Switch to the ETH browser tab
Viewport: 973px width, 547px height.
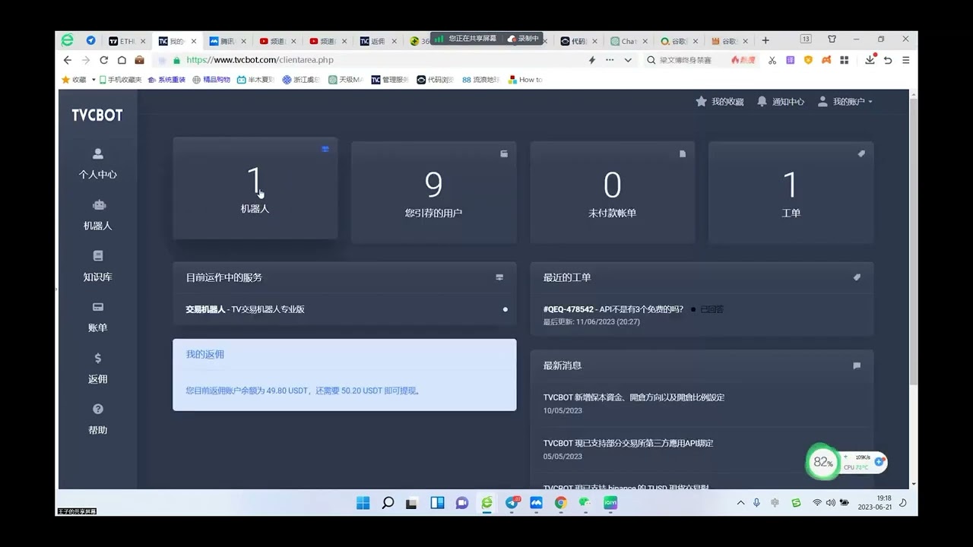click(128, 41)
